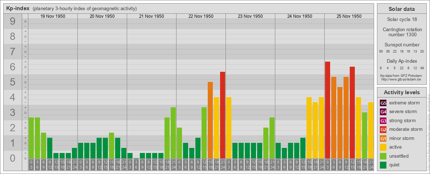Screen dimensions: 430x174
Task: Click the 'Daily Ap-index' label
Action: [x=402, y=61]
